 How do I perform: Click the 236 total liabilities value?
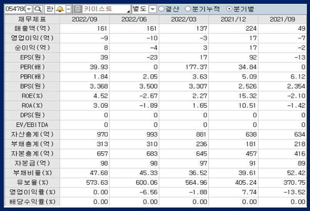(202, 144)
